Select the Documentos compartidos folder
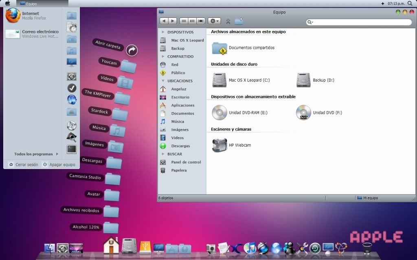Viewport: 417px width, 260px height. tap(243, 48)
